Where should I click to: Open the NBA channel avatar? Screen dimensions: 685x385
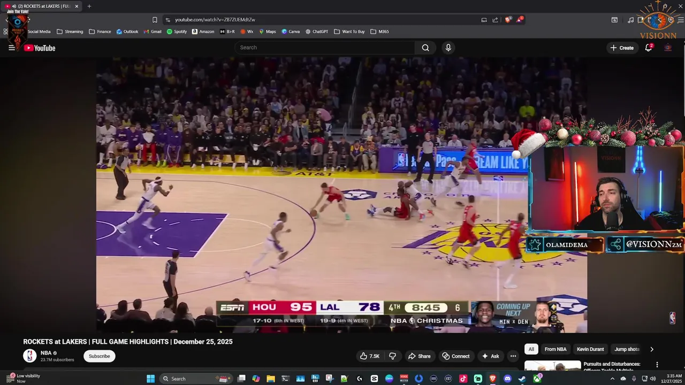point(30,356)
